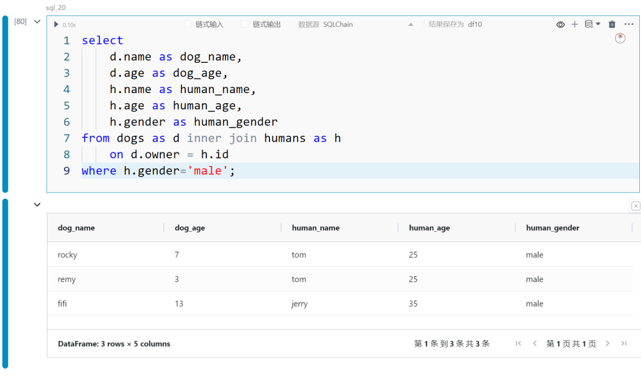Click the round assistant icon in editor
Image resolution: width=641 pixels, height=386 pixels.
[x=620, y=39]
